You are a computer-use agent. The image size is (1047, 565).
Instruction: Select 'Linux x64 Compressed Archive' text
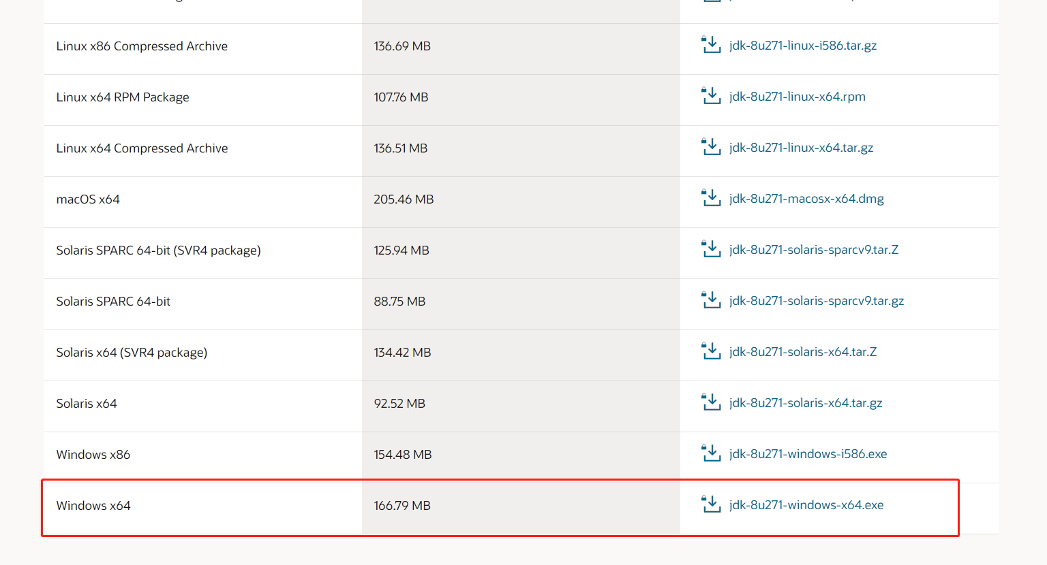(x=142, y=148)
